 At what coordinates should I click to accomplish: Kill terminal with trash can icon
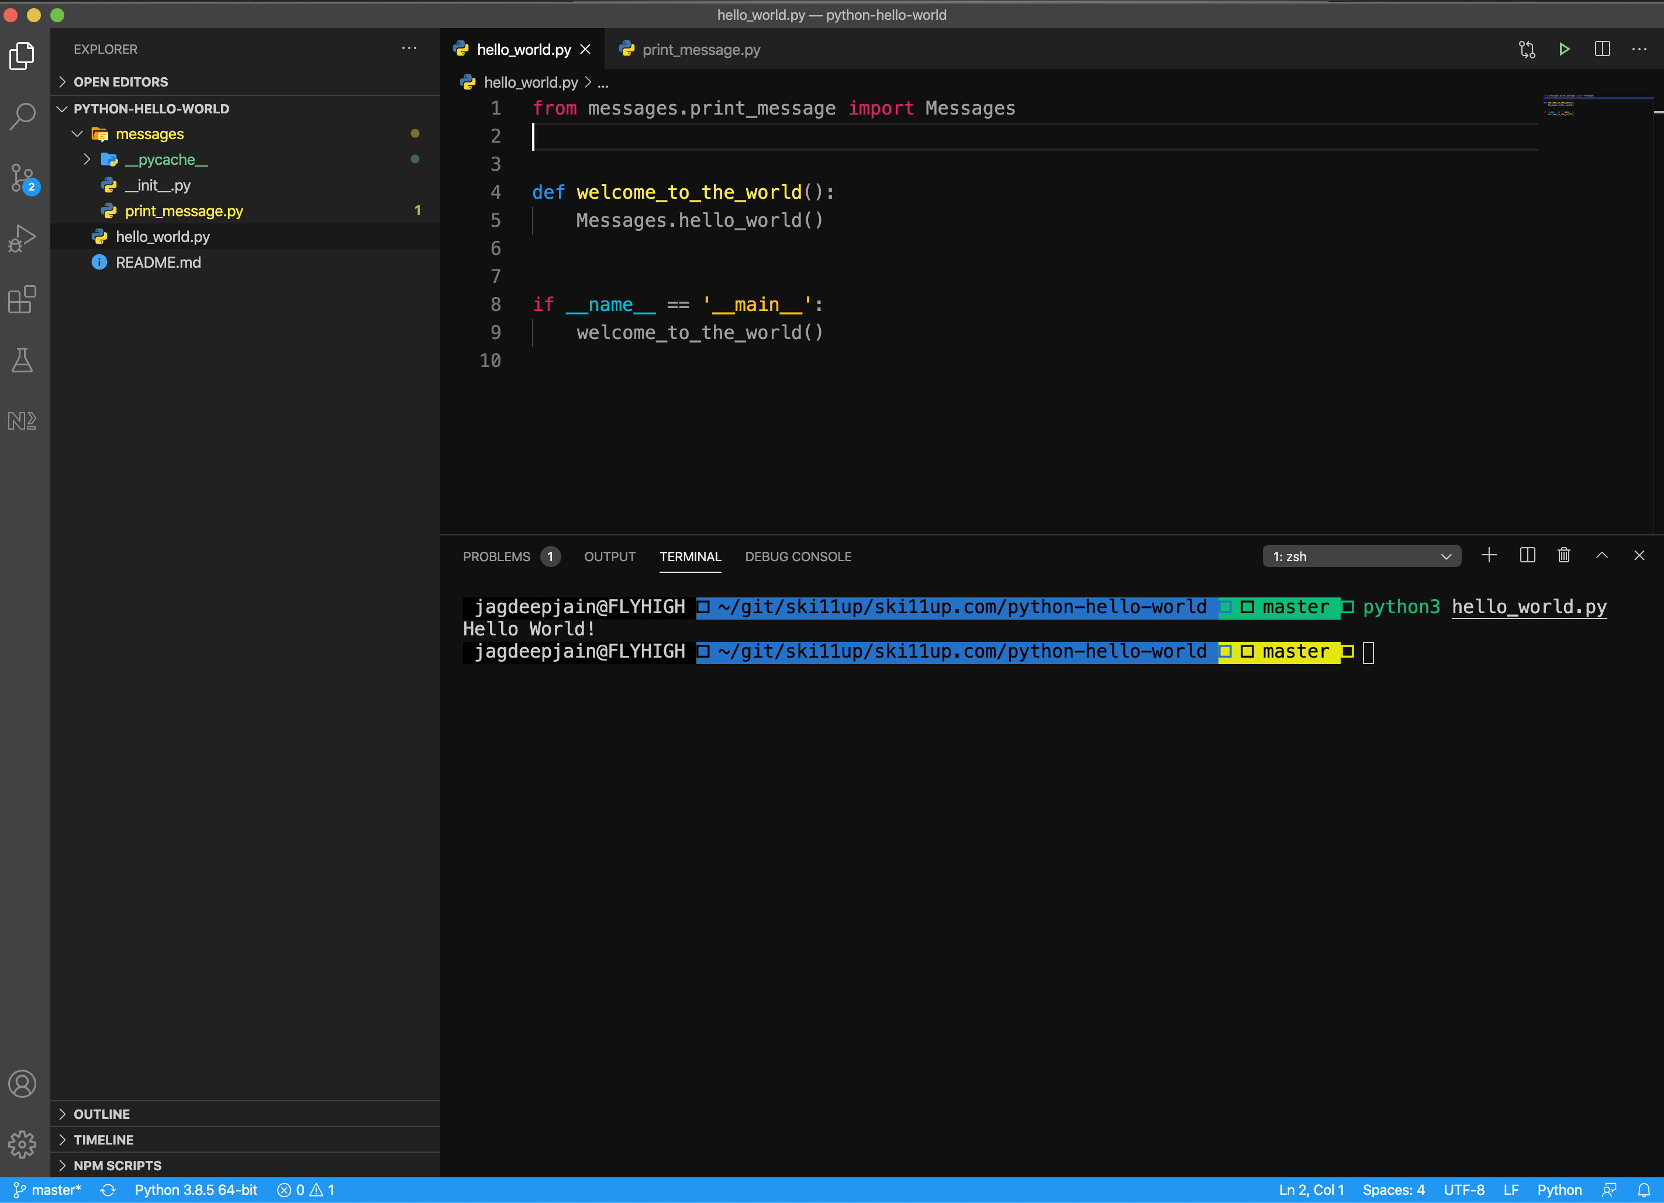(x=1563, y=555)
